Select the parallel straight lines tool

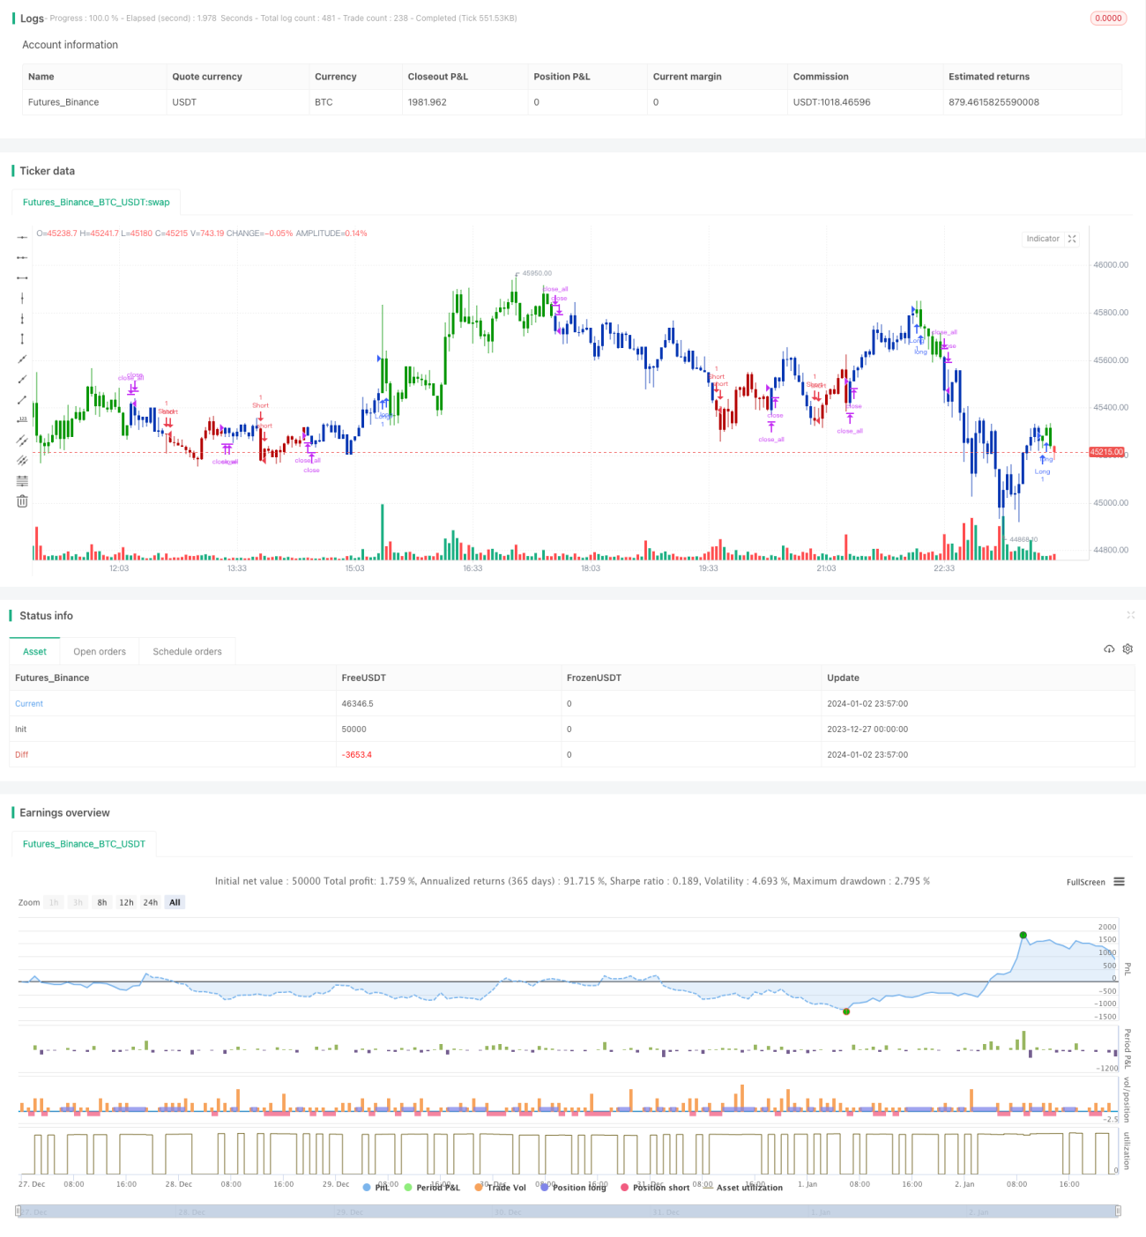(22, 460)
